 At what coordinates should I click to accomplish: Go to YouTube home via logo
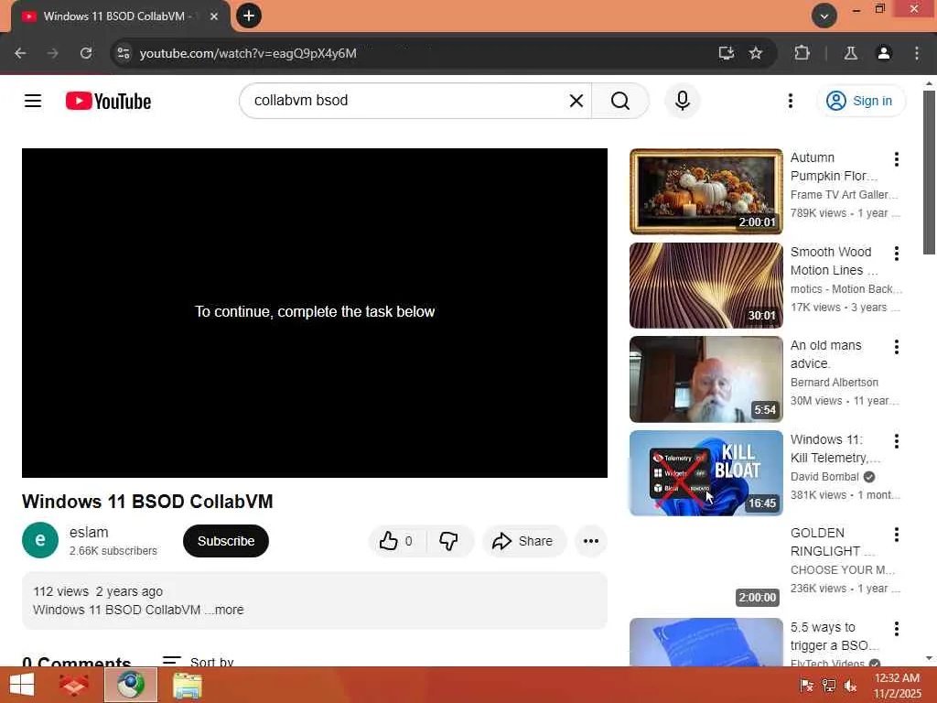click(108, 101)
